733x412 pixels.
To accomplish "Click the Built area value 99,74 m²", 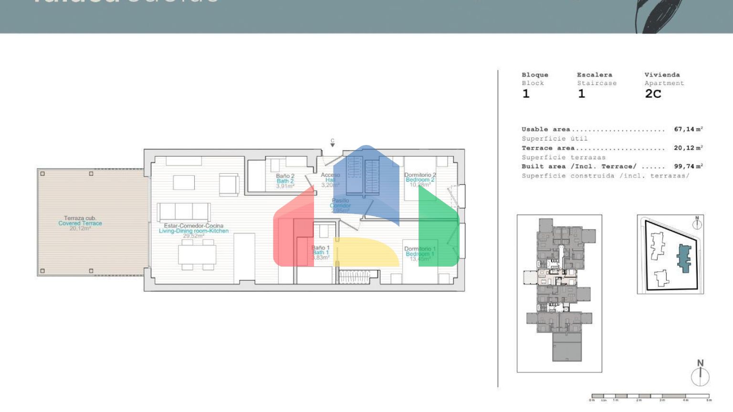I will 688,166.
